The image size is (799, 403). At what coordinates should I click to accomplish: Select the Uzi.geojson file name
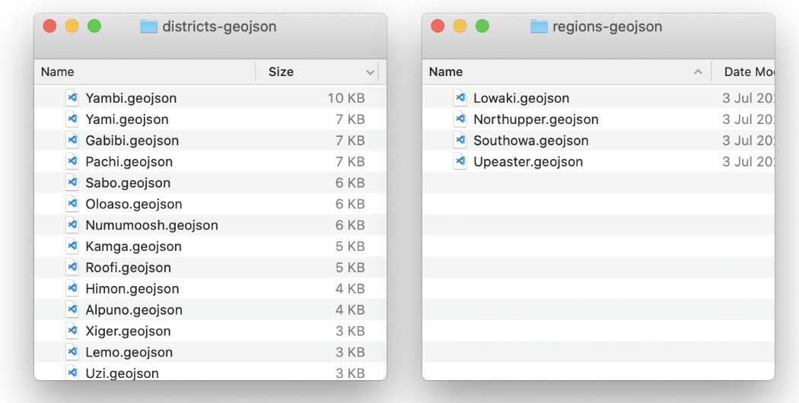122,373
